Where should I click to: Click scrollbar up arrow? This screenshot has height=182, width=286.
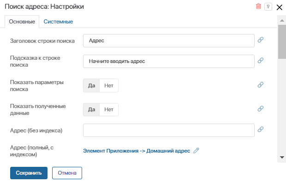coord(282,21)
